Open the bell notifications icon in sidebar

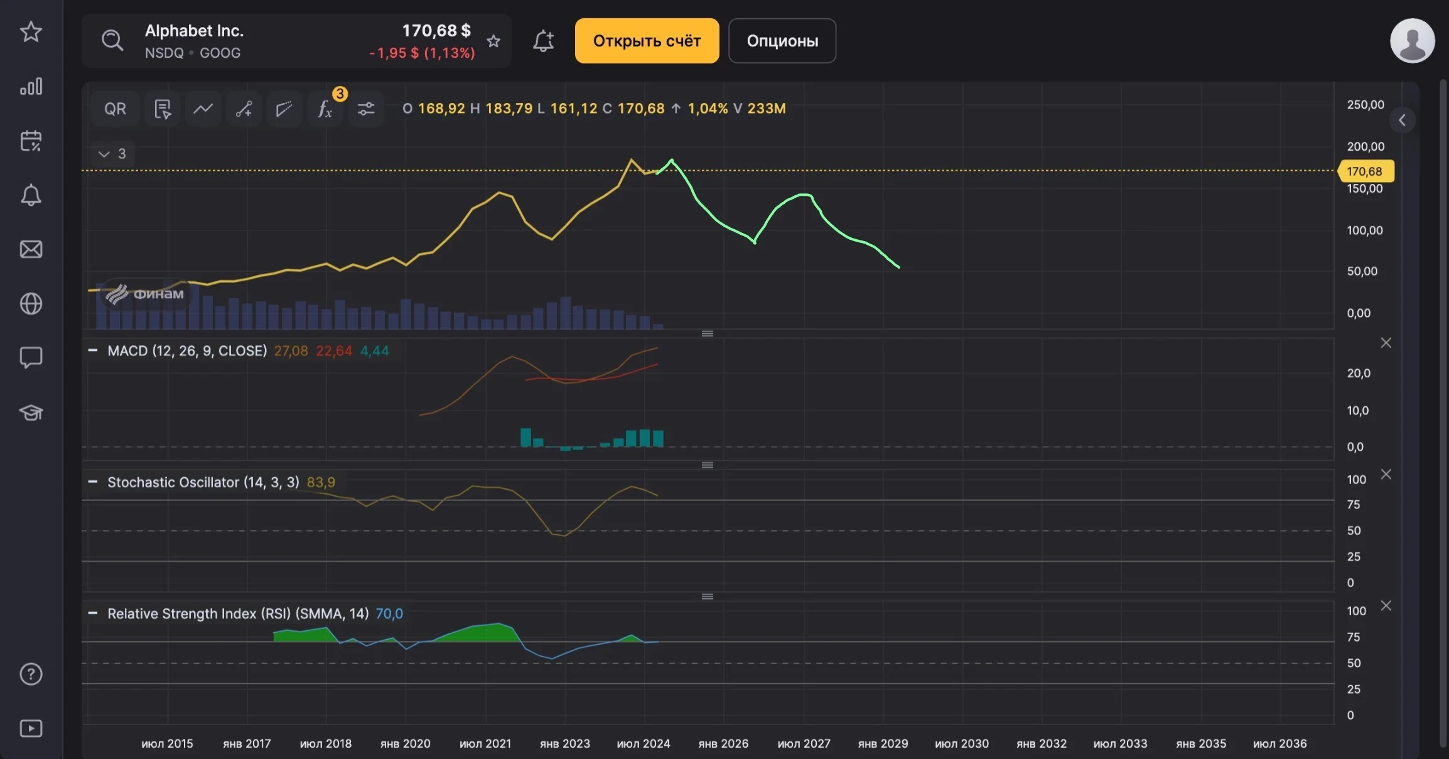pos(31,195)
